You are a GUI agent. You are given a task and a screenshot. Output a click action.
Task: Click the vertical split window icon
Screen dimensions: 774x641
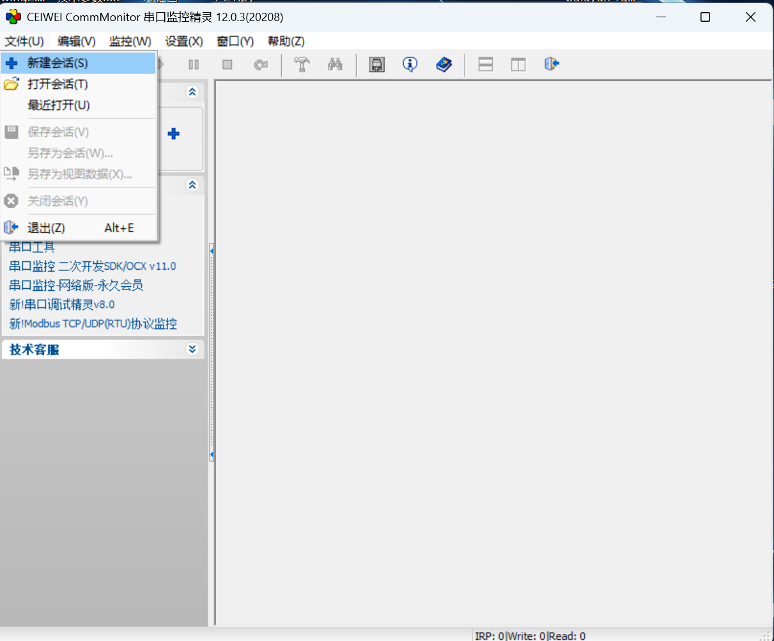[x=518, y=65]
